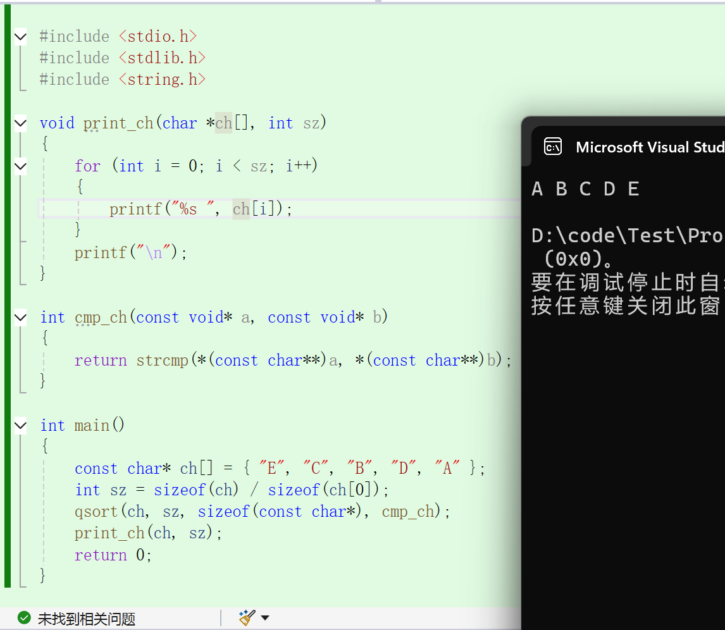Collapse the for loop inside print_ch
Image resolution: width=725 pixels, height=630 pixels.
[x=20, y=165]
